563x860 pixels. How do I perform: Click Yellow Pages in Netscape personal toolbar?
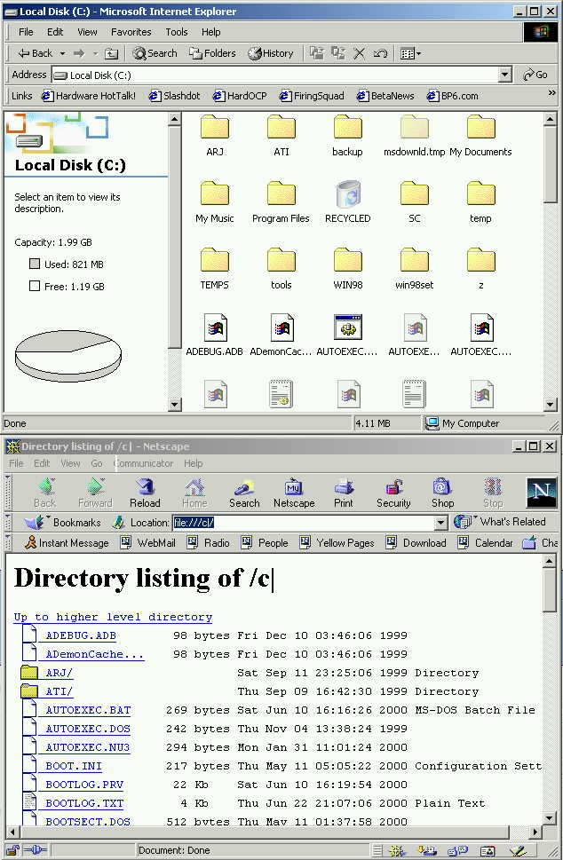pos(337,543)
